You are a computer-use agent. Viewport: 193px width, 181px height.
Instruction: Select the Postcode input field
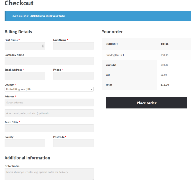[x=74, y=143]
